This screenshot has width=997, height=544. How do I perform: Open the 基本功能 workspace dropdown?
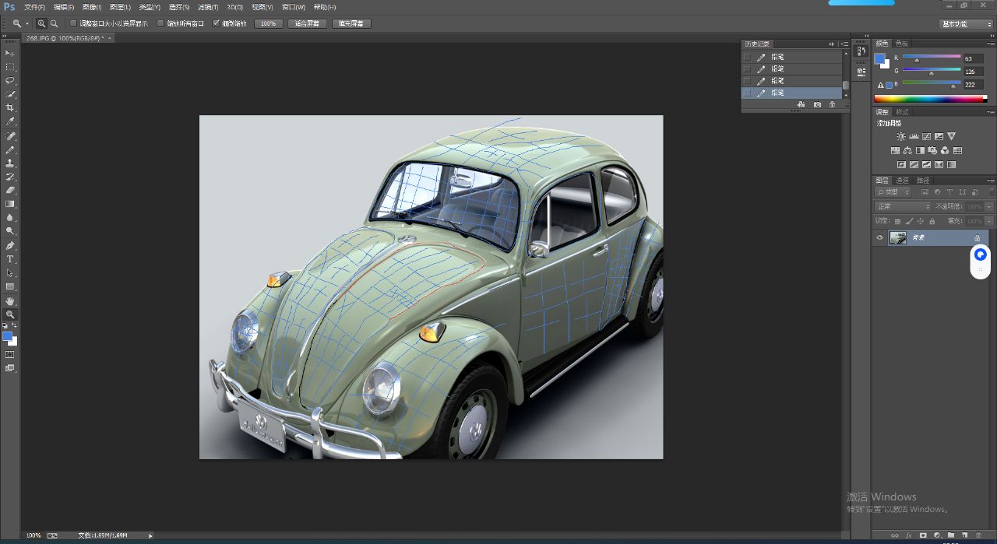pyautogui.click(x=966, y=24)
